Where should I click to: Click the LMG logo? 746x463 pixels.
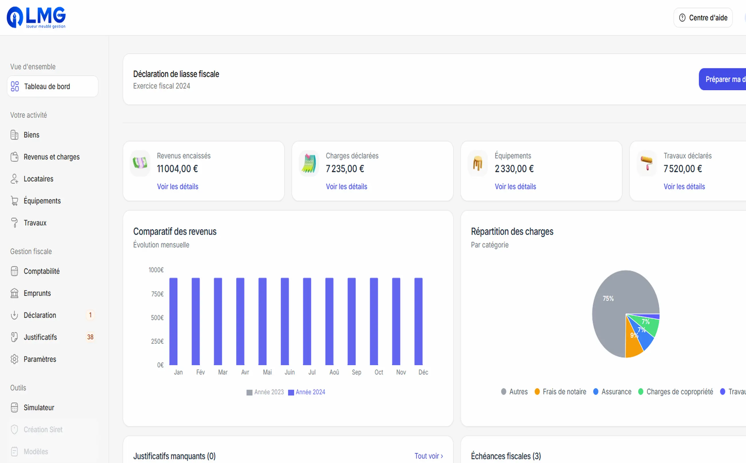pyautogui.click(x=36, y=17)
